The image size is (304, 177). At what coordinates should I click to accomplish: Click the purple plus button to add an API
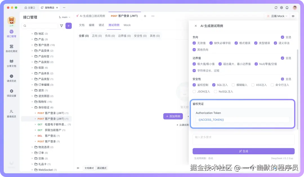(x=68, y=26)
